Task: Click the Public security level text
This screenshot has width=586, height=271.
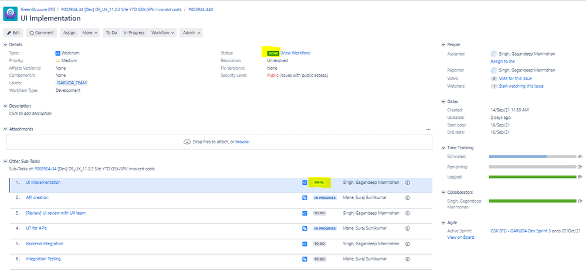Action: pos(273,76)
